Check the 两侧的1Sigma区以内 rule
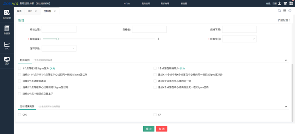The image size is (295, 134). (x=19, y=87)
